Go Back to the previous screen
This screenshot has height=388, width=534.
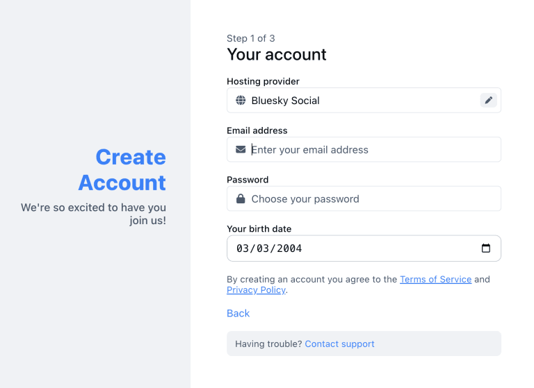[238, 314]
